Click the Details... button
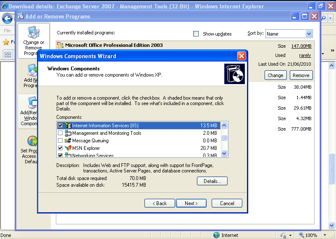Screen dimensions: 336x239 pyautogui.click(x=212, y=181)
